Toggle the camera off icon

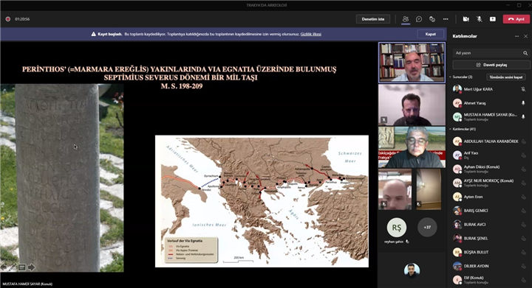click(465, 19)
